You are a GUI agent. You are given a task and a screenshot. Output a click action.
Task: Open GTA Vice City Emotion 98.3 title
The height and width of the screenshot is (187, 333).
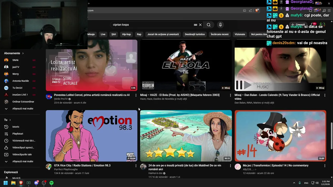click(82, 165)
